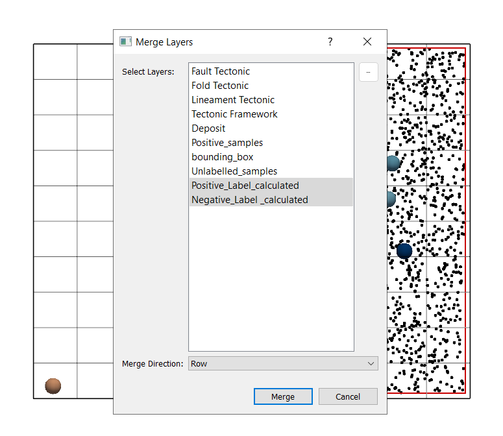Image resolution: width=503 pixels, height=436 pixels.
Task: Deselect Positive_Label_calculated layer
Action: 245,186
